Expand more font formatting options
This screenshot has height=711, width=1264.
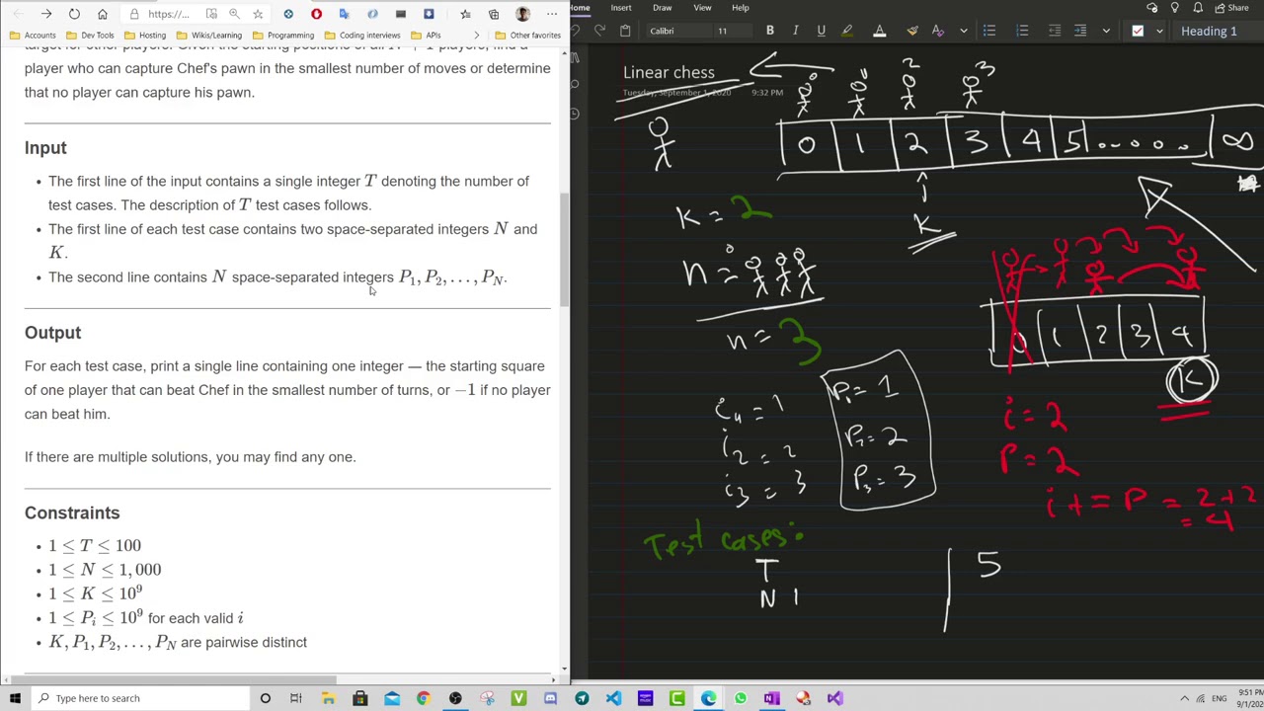pyautogui.click(x=963, y=31)
